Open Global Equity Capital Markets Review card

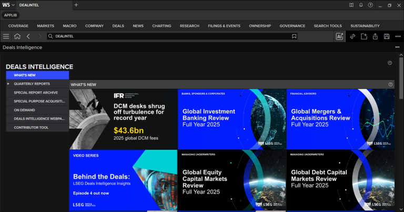[x=232, y=180]
